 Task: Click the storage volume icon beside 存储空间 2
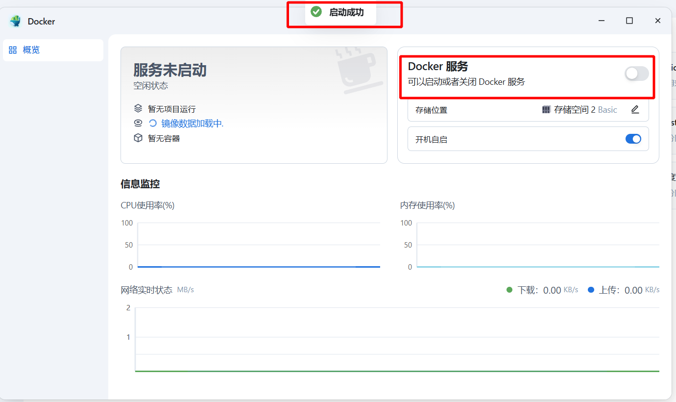pyautogui.click(x=546, y=110)
